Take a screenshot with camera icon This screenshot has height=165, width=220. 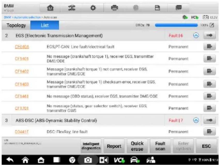coord(88,160)
